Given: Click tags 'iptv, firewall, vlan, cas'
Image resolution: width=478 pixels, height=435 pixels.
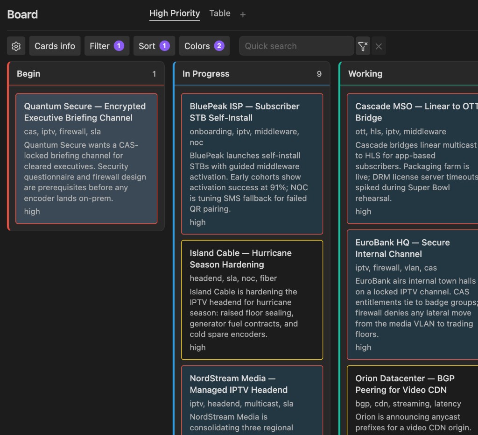Looking at the screenshot, I should pos(396,268).
